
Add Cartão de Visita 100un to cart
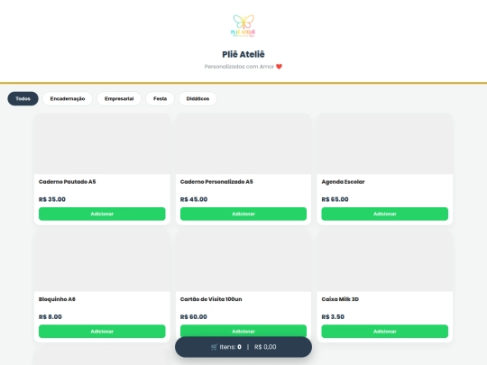coord(243,331)
